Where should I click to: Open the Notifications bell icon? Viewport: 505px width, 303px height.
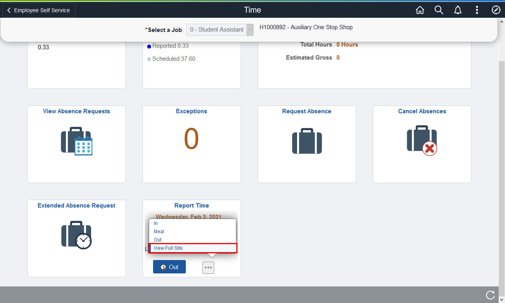click(458, 10)
